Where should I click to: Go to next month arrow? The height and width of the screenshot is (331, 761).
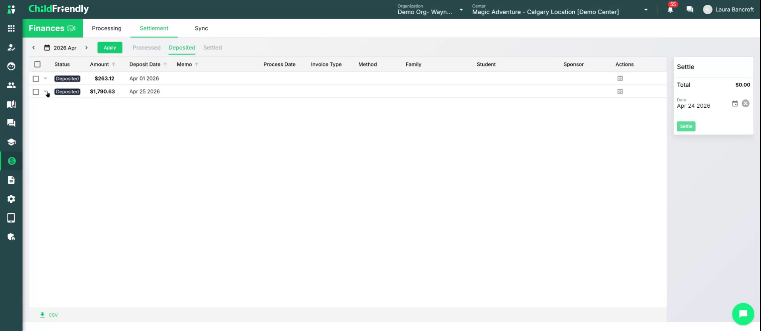[86, 48]
